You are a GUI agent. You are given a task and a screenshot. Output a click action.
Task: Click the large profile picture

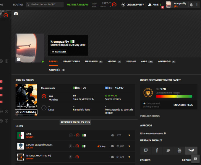click(x=29, y=48)
